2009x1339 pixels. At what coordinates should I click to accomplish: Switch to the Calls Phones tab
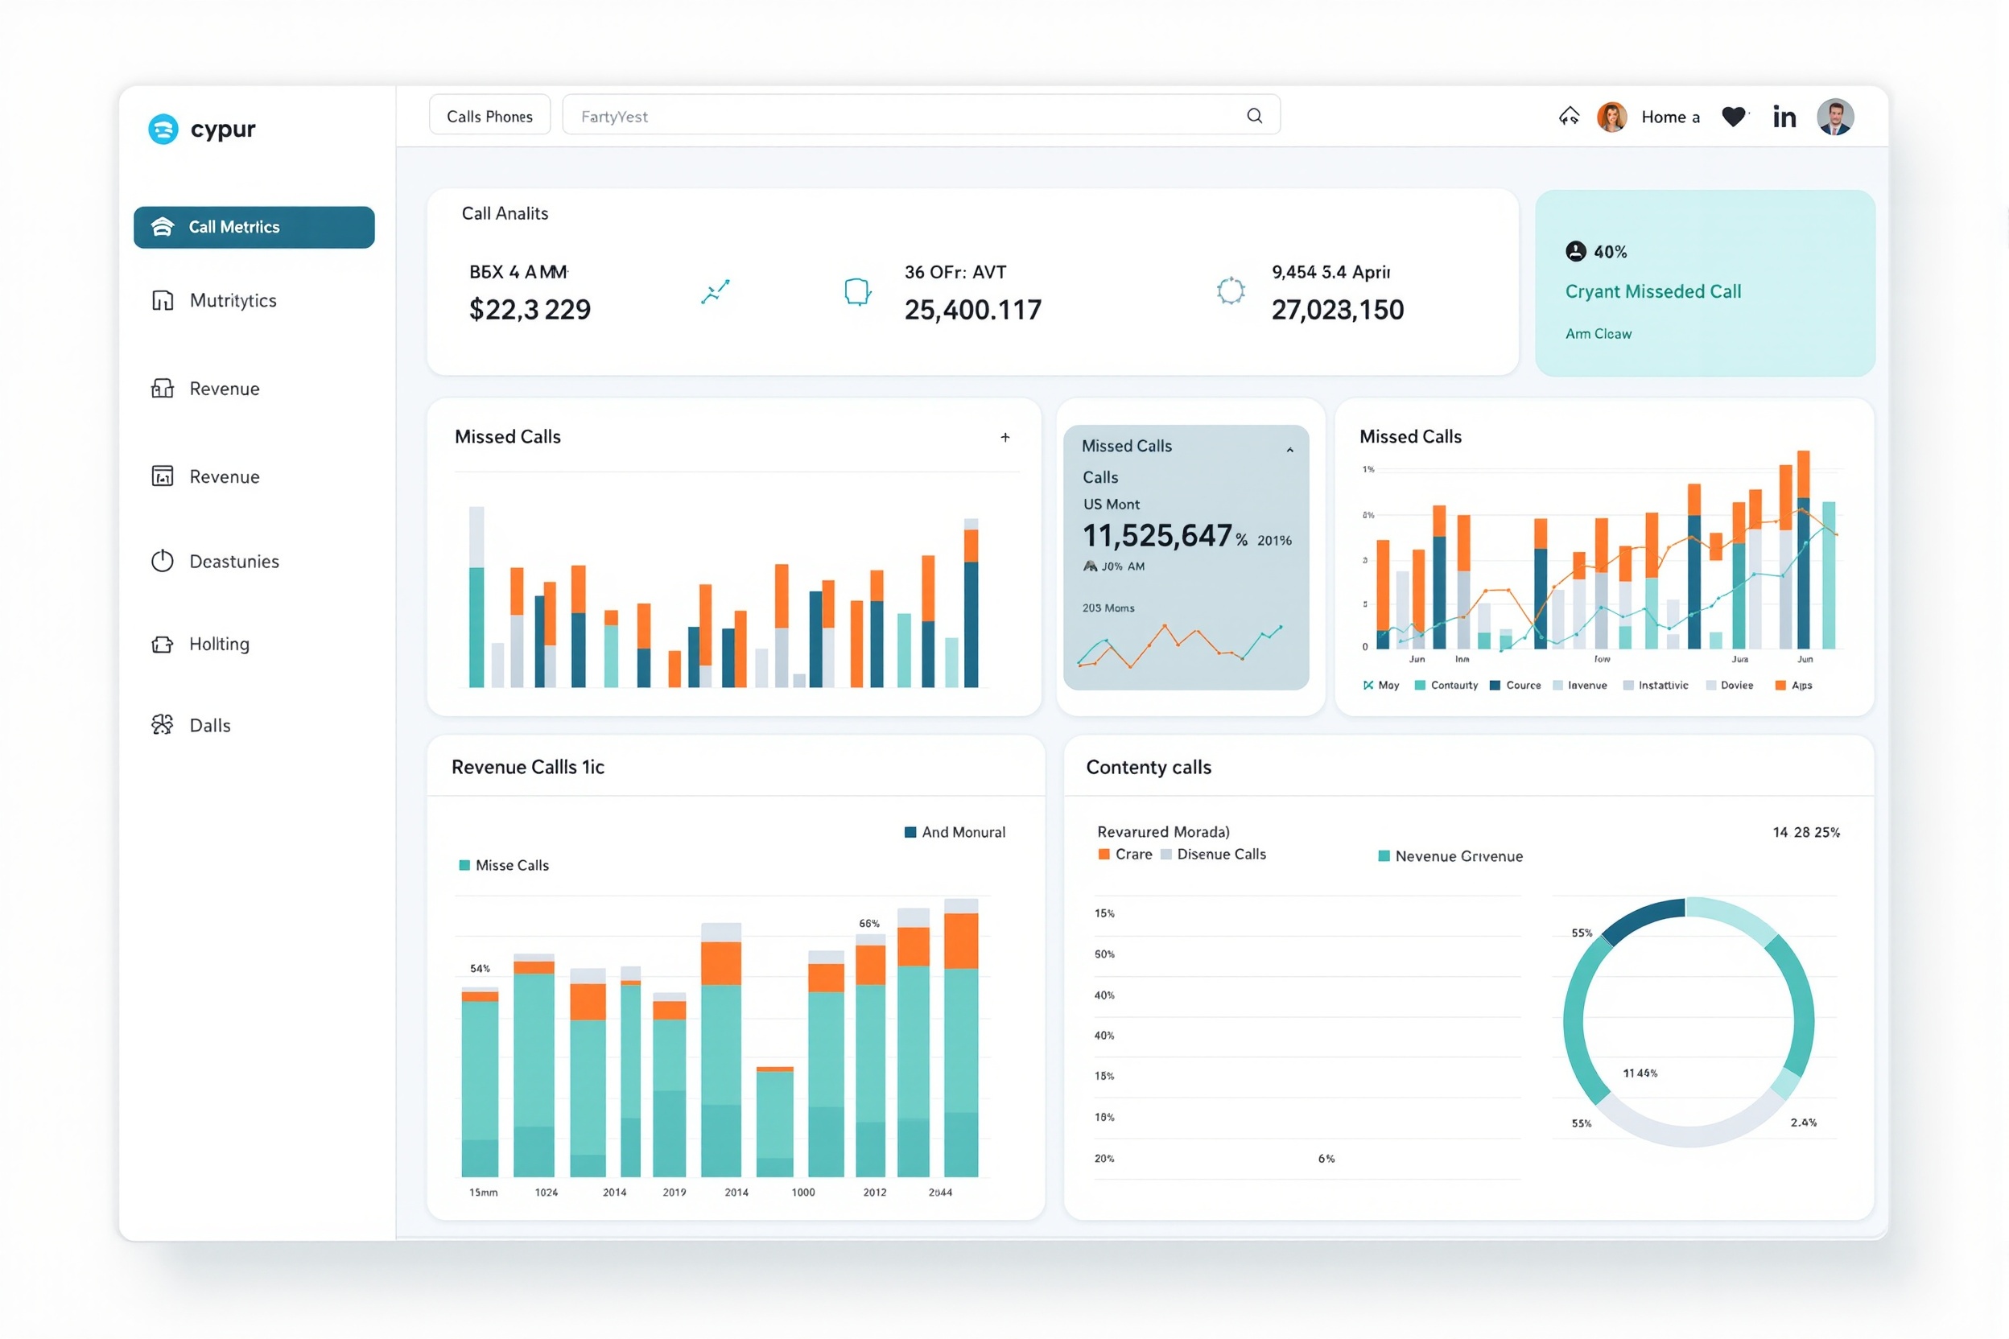(x=489, y=114)
